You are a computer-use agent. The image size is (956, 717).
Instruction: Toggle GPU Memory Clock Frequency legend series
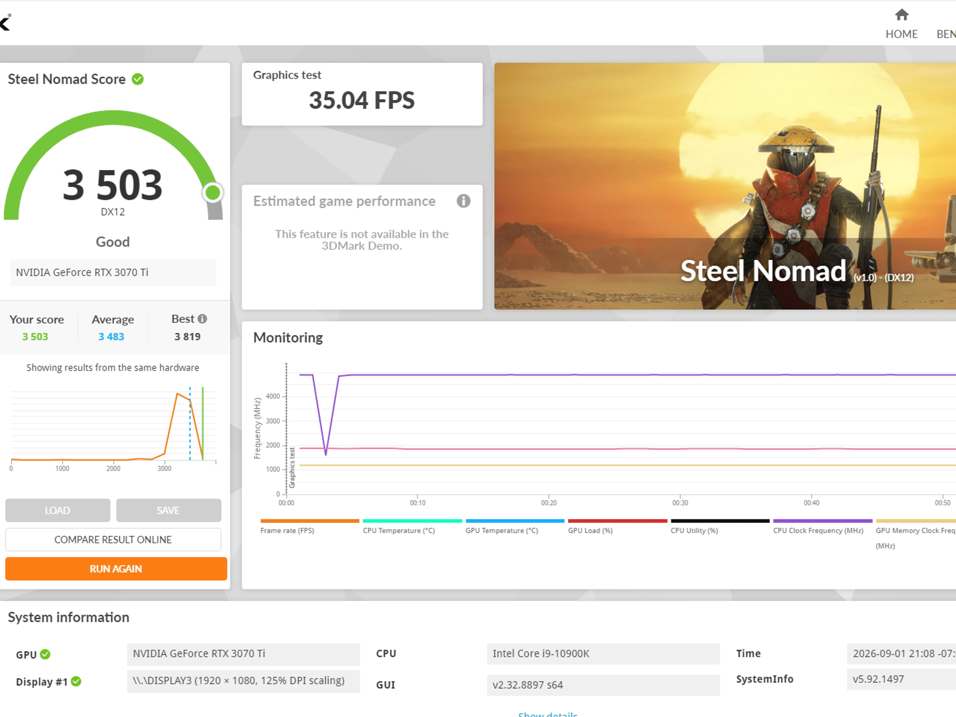[916, 534]
